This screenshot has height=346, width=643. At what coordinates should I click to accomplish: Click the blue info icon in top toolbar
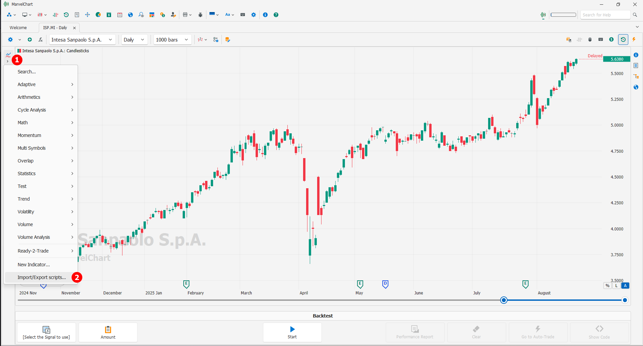[x=265, y=15]
